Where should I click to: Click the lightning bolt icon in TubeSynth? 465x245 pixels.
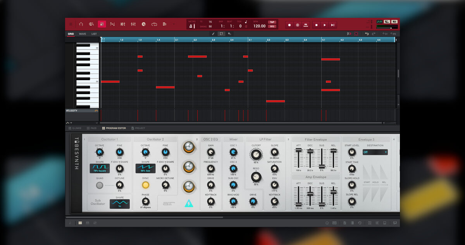[x=189, y=203]
